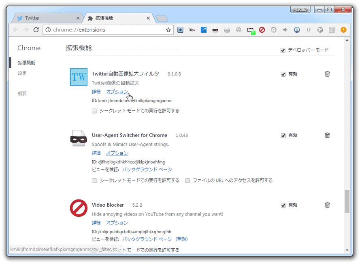
Task: Click the scrollbar up arrow
Action: 347,40
